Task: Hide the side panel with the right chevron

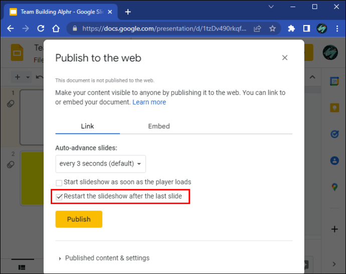Action: [334, 264]
